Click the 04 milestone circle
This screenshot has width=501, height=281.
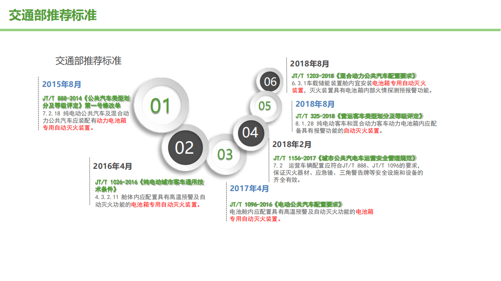pyautogui.click(x=251, y=134)
